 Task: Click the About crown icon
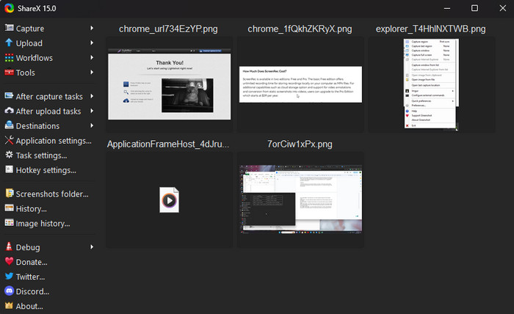pos(9,305)
